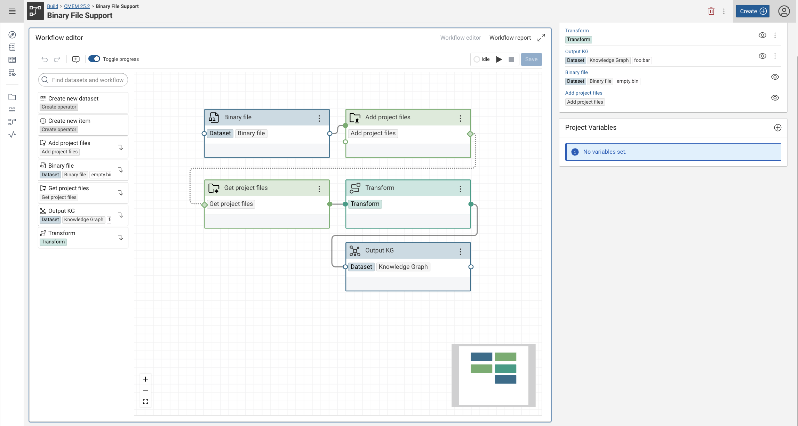Open the kebab menu next to Create

click(x=724, y=11)
